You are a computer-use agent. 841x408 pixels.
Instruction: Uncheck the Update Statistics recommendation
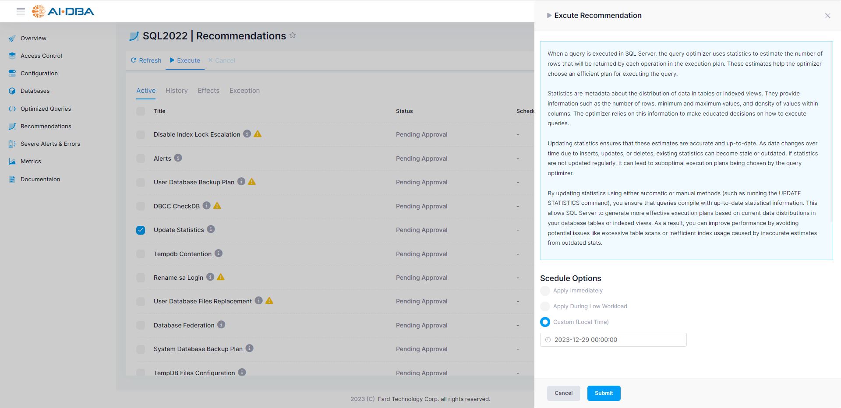pos(140,230)
